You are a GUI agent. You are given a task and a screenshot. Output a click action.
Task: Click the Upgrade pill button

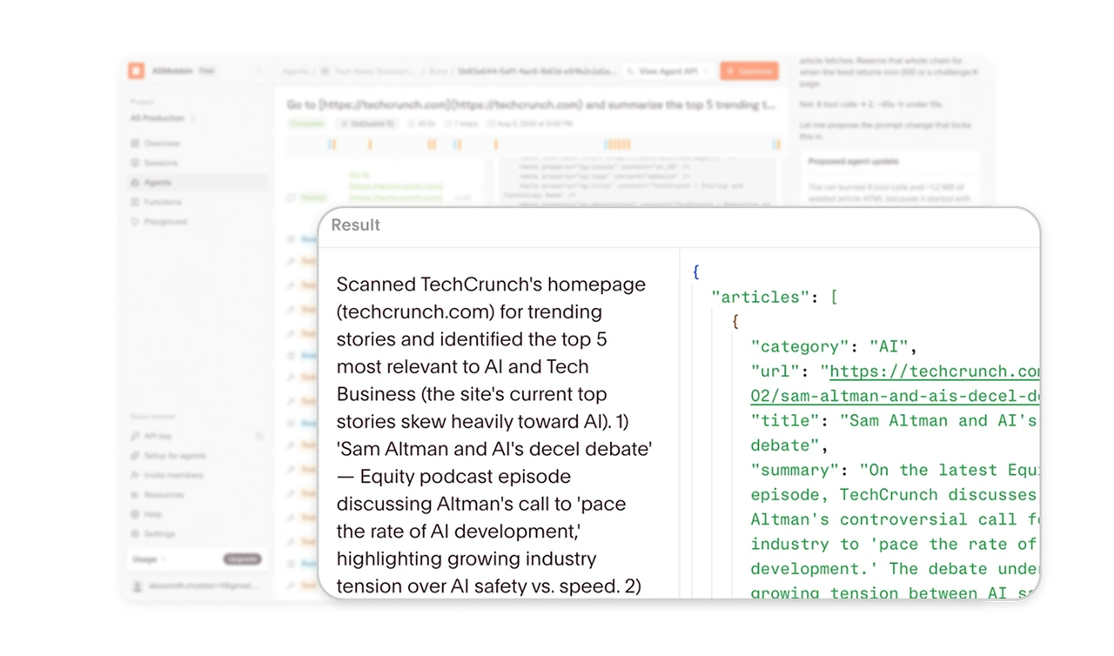point(242,559)
